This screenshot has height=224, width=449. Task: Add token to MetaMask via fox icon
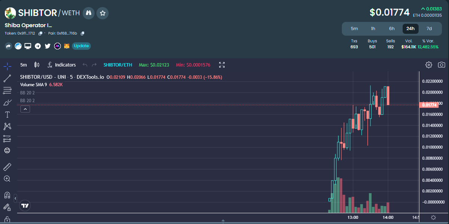point(67,46)
